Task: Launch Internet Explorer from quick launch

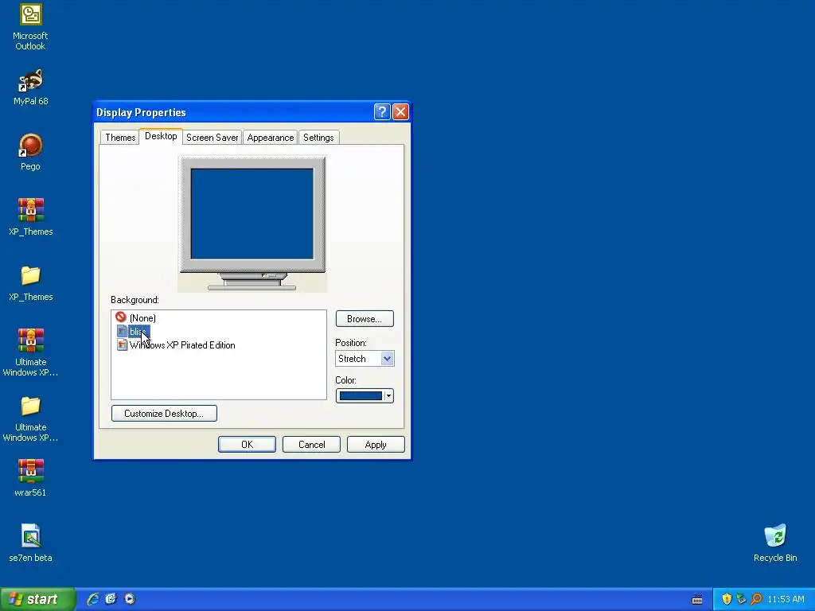Action: (x=93, y=599)
